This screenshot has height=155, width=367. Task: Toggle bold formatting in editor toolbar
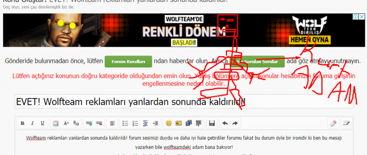[x=23, y=123]
